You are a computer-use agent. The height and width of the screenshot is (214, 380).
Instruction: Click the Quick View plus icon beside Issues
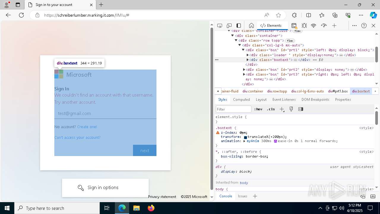point(255,196)
